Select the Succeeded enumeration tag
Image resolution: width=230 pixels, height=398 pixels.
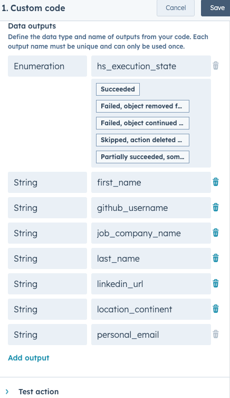pos(118,89)
